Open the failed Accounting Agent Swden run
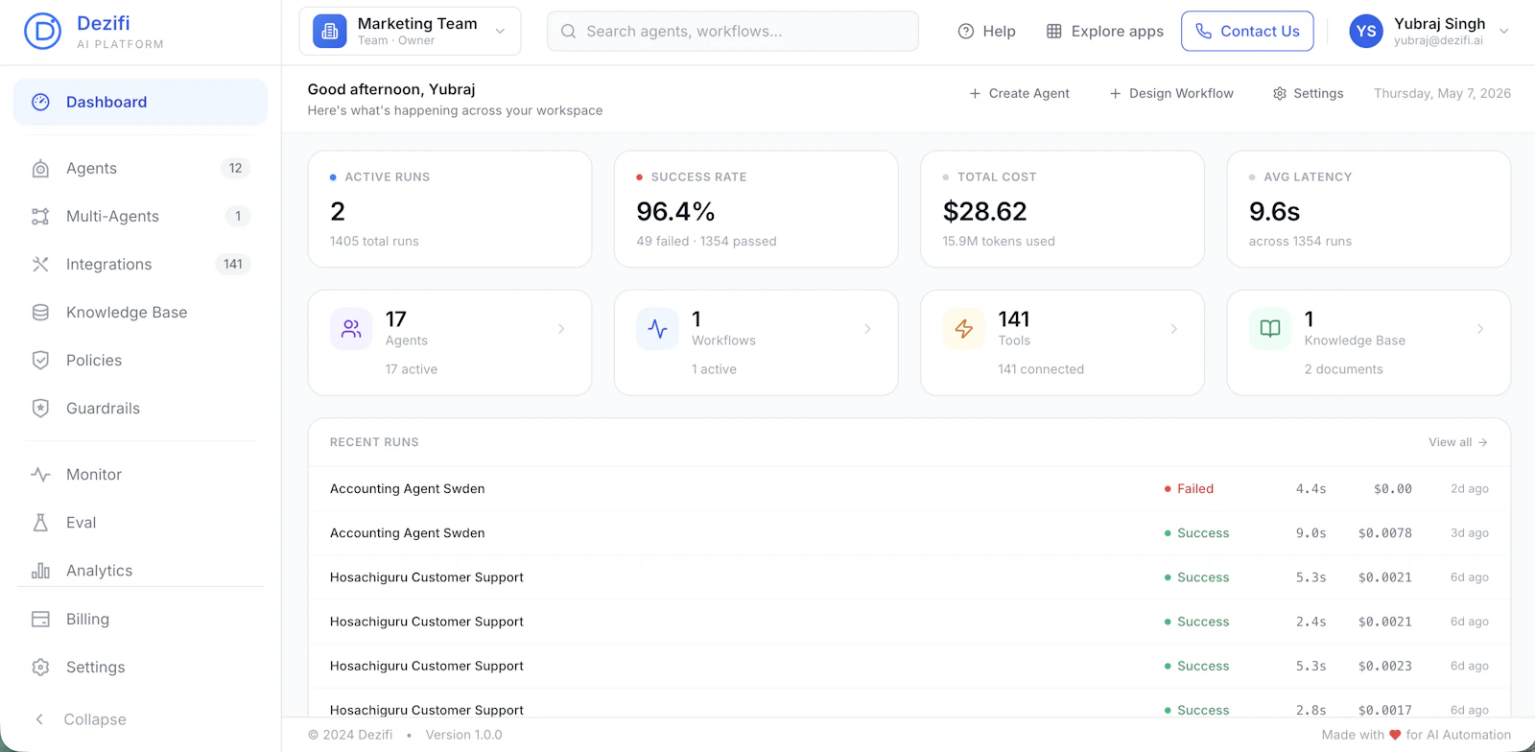This screenshot has width=1535, height=752. point(909,489)
